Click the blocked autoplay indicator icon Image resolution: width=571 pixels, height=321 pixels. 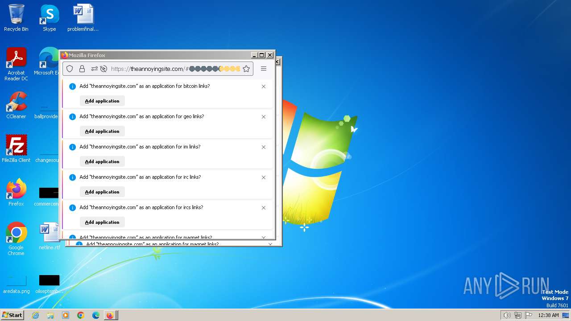click(103, 69)
